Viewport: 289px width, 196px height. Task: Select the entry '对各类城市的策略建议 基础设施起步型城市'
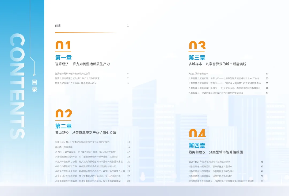pyautogui.click(x=210, y=167)
